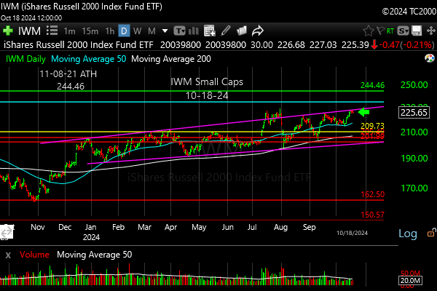
Task: Click the share arrow icon
Action: (258, 31)
